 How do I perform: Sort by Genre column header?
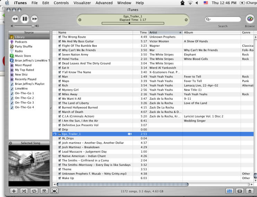[247, 33]
